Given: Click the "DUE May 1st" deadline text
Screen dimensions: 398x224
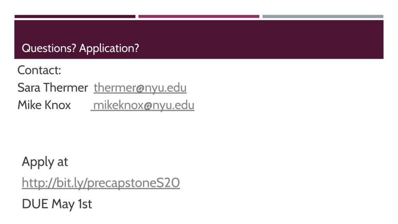Looking at the screenshot, I should point(57,204).
